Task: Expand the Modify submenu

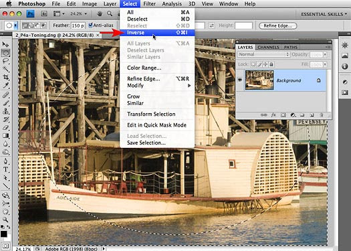Action: point(157,86)
